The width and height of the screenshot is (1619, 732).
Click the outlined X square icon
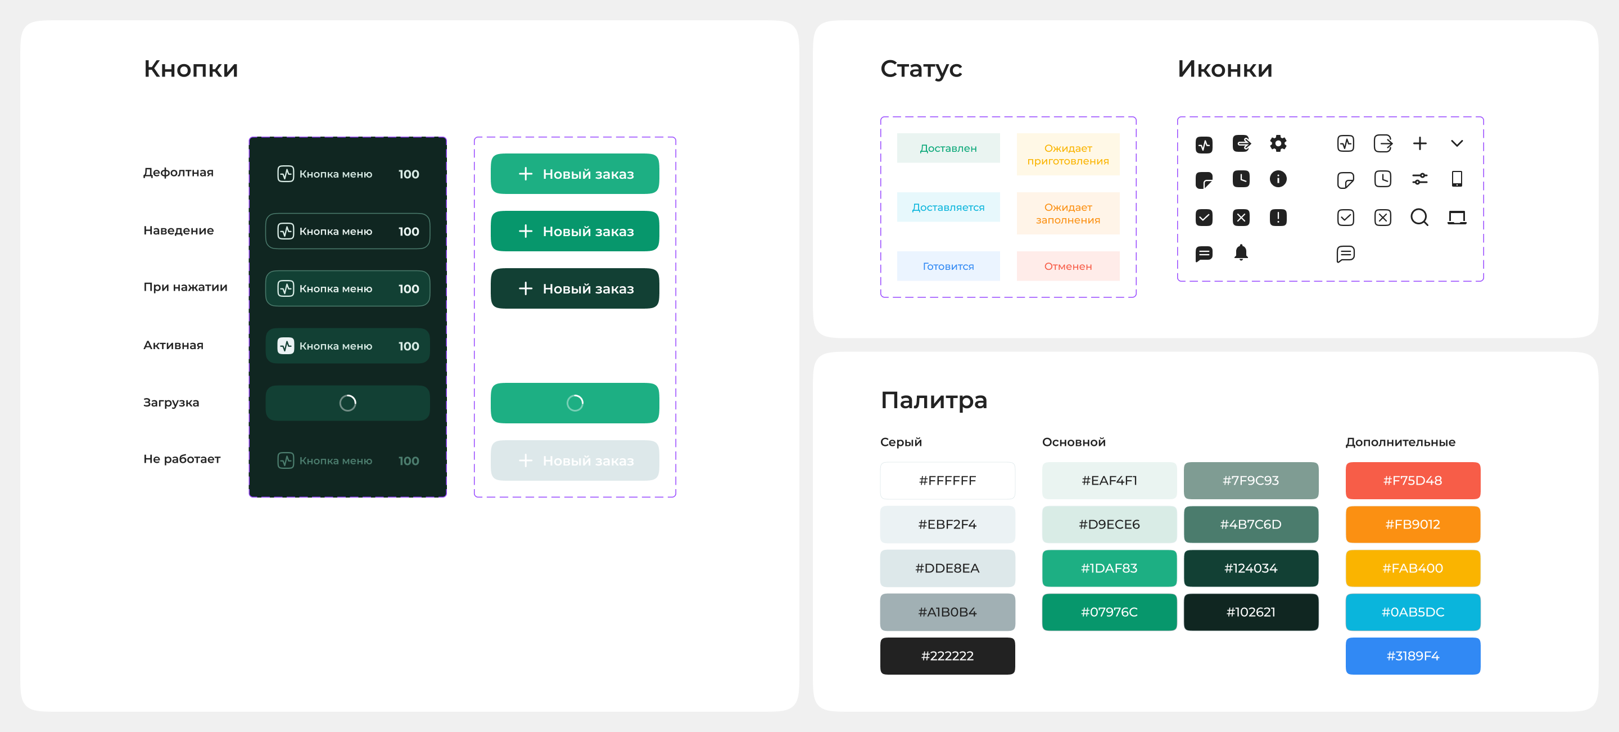[x=1382, y=218]
